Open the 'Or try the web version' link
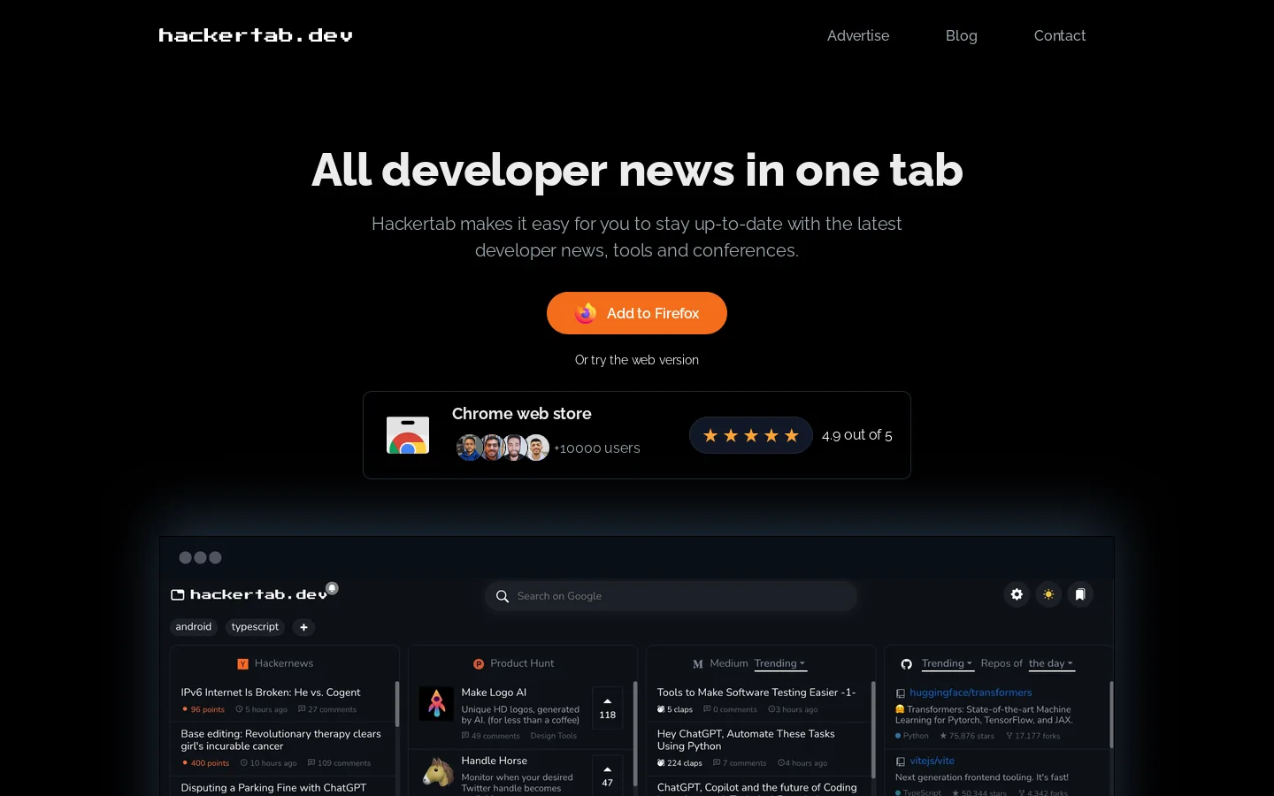The width and height of the screenshot is (1274, 796). (637, 360)
